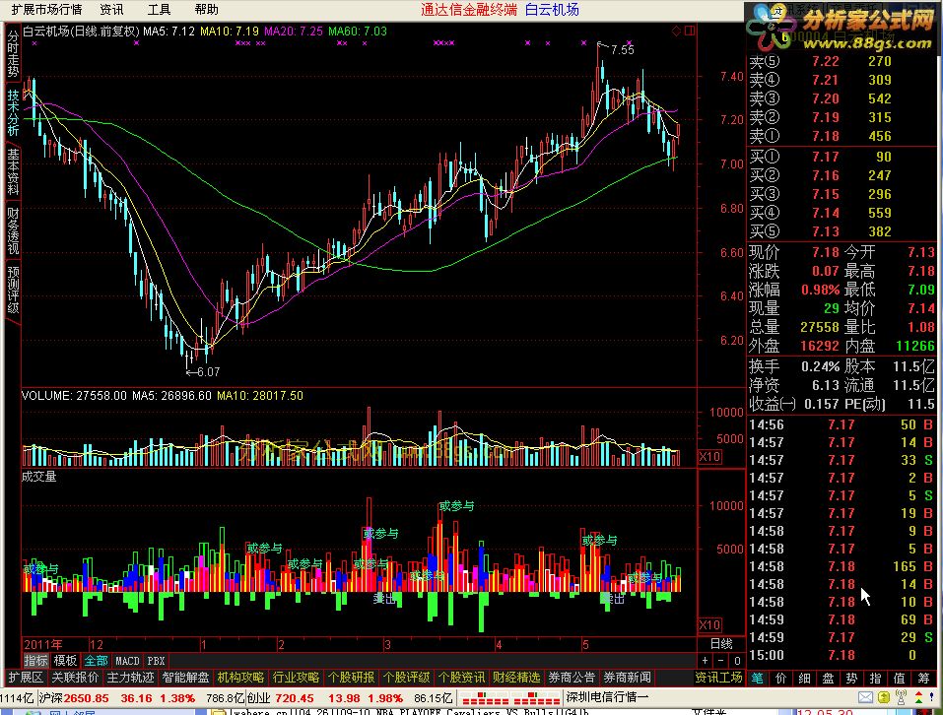This screenshot has height=715, width=943.
Task: Select the 盘 tab in quote panel
Action: [828, 678]
